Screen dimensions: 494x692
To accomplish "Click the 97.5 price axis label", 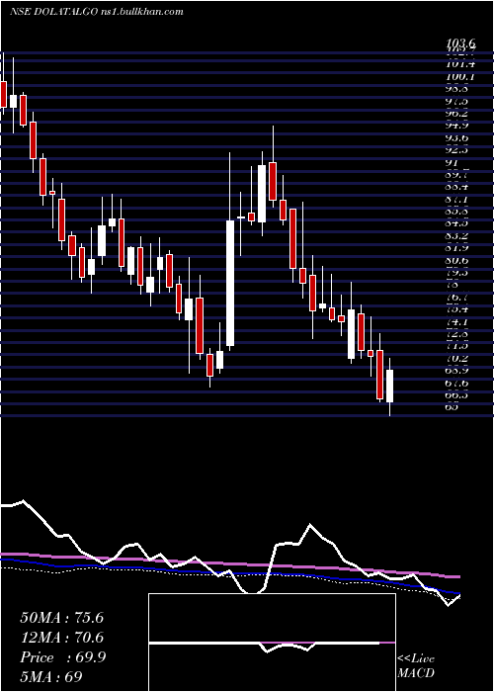I will click(458, 102).
